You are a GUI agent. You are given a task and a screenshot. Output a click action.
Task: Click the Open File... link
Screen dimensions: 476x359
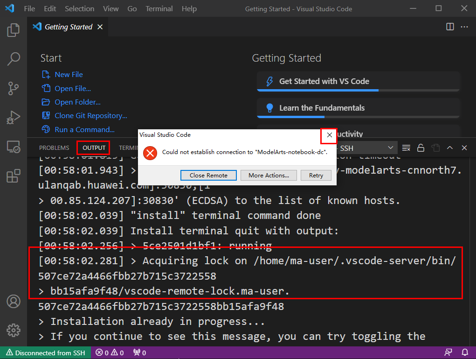73,88
